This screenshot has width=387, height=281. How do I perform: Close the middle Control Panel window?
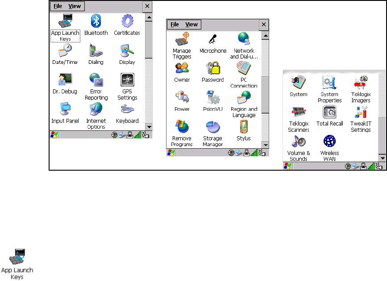[264, 25]
